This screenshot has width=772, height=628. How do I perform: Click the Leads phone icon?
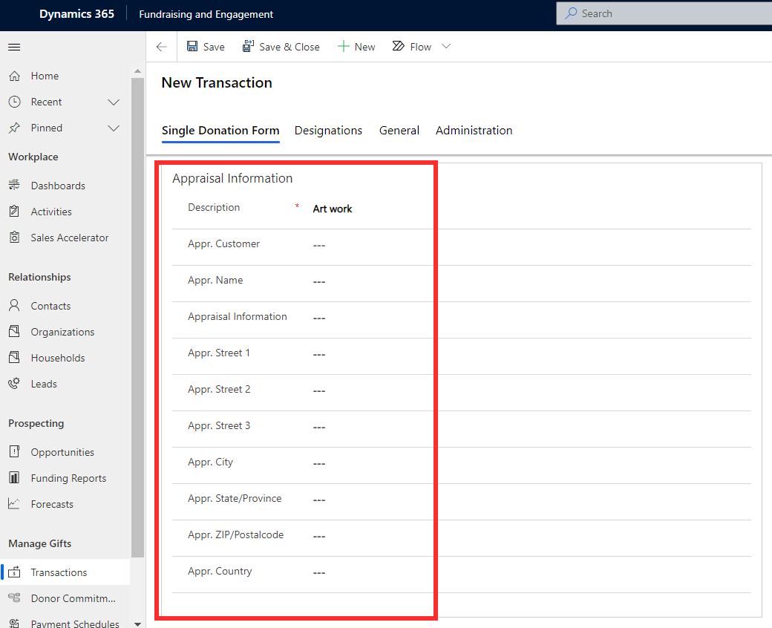point(15,384)
